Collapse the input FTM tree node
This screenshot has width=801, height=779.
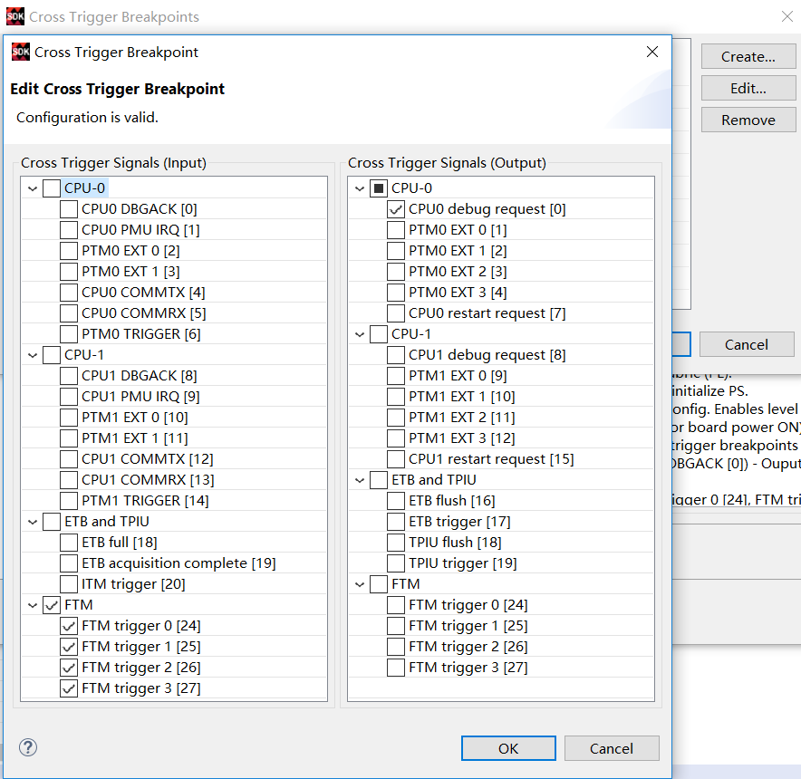(x=33, y=605)
